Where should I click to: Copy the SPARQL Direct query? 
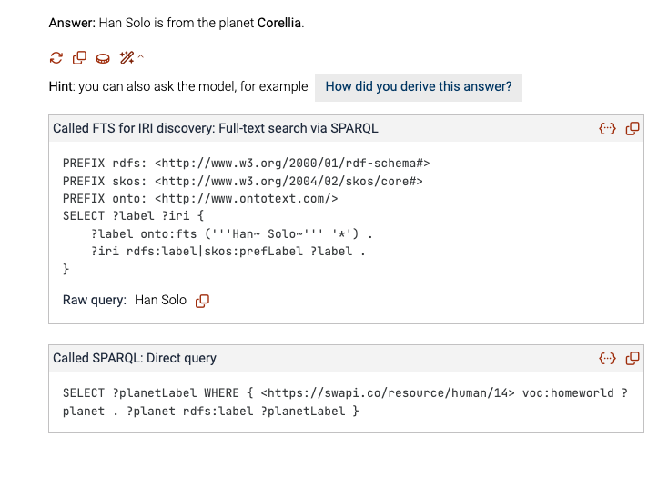[633, 359]
